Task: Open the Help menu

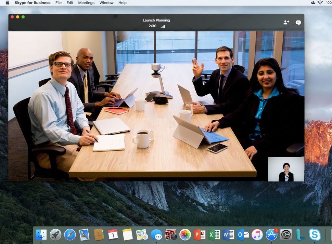Action: [122, 3]
